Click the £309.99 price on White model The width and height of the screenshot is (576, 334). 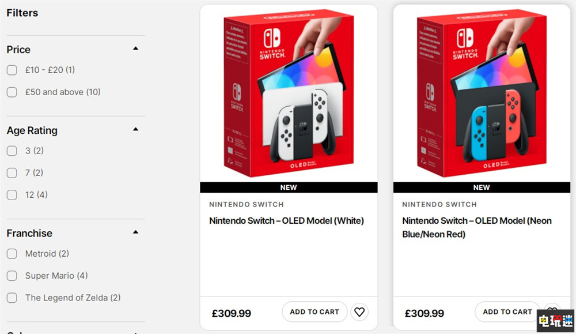[231, 314]
